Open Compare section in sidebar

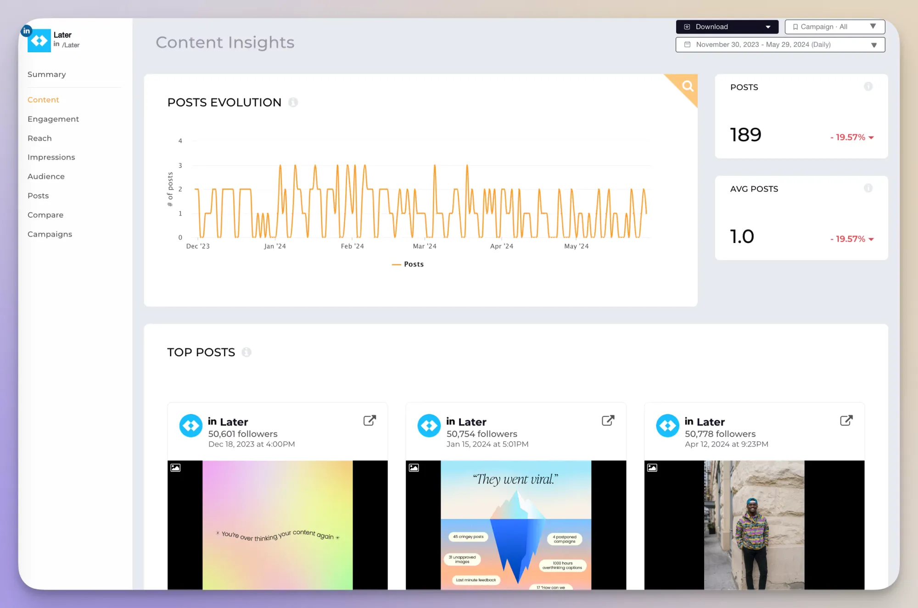click(x=45, y=215)
